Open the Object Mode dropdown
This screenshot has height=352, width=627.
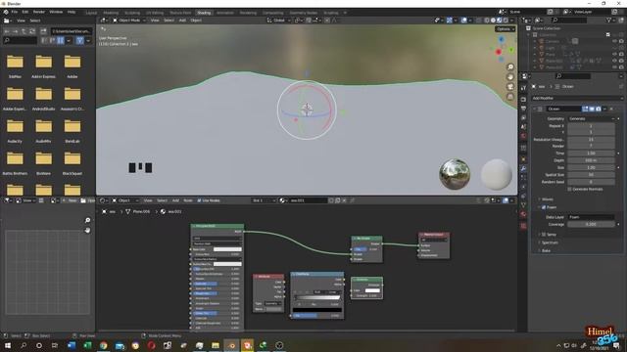coord(128,21)
